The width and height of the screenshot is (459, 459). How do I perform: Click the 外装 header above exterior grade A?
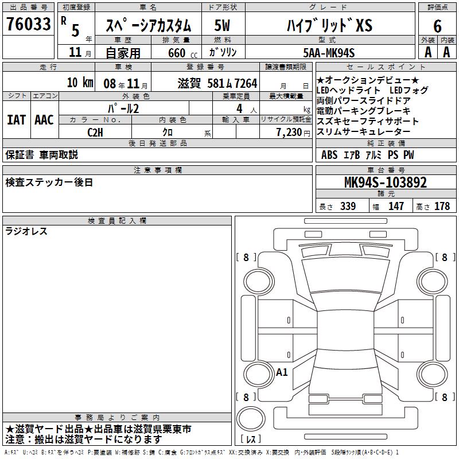coord(427,40)
